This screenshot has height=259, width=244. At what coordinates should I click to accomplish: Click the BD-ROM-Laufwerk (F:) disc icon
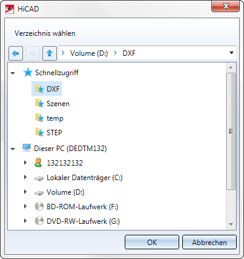39,206
